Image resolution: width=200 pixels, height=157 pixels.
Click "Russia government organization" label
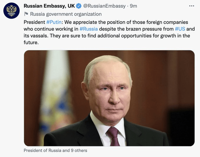click(66, 14)
